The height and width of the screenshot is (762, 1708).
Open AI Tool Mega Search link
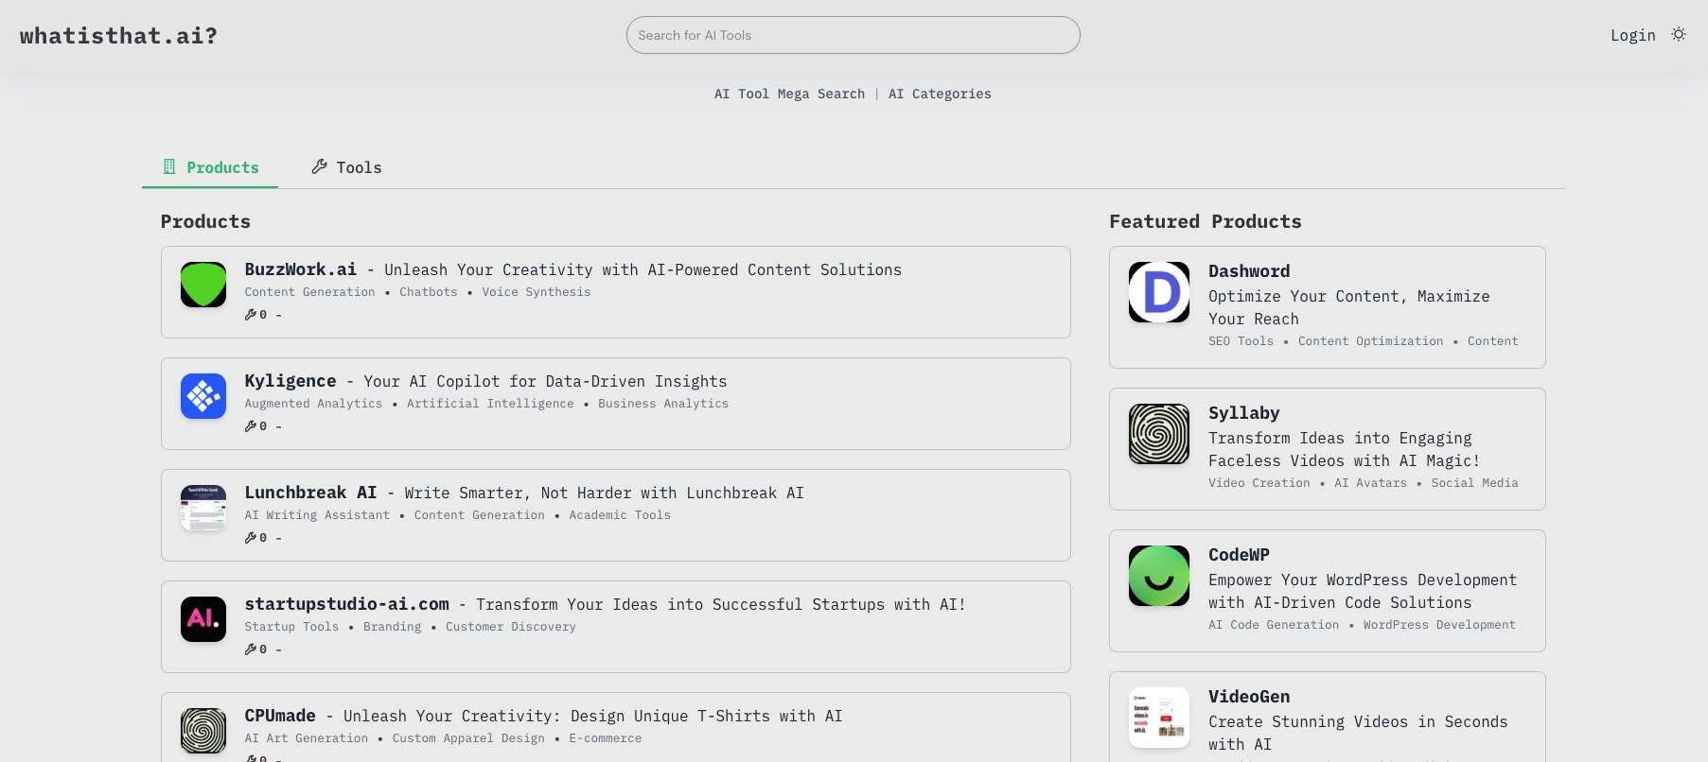pos(789,94)
